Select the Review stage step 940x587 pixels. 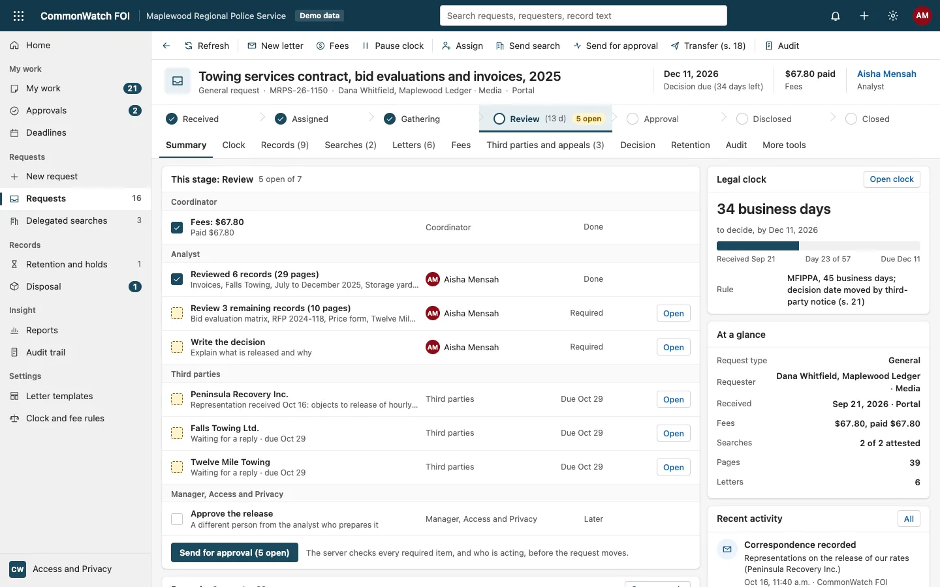546,119
